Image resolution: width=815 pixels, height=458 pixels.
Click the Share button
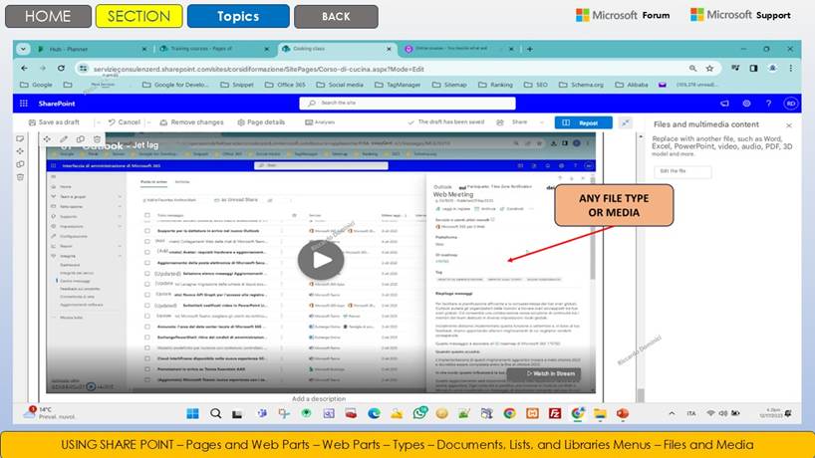[512, 122]
